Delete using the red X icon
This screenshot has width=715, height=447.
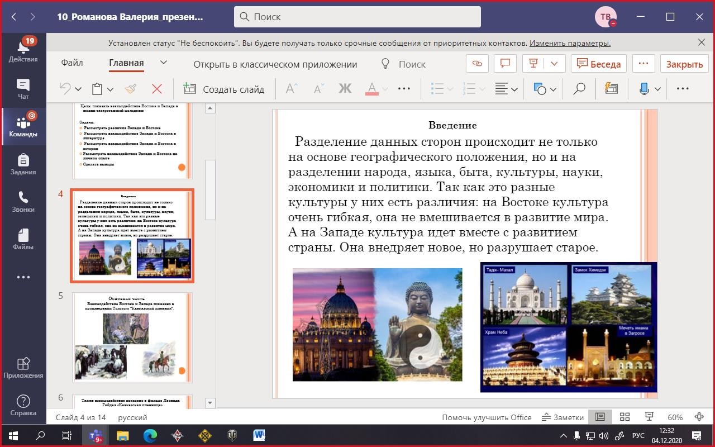tap(157, 89)
